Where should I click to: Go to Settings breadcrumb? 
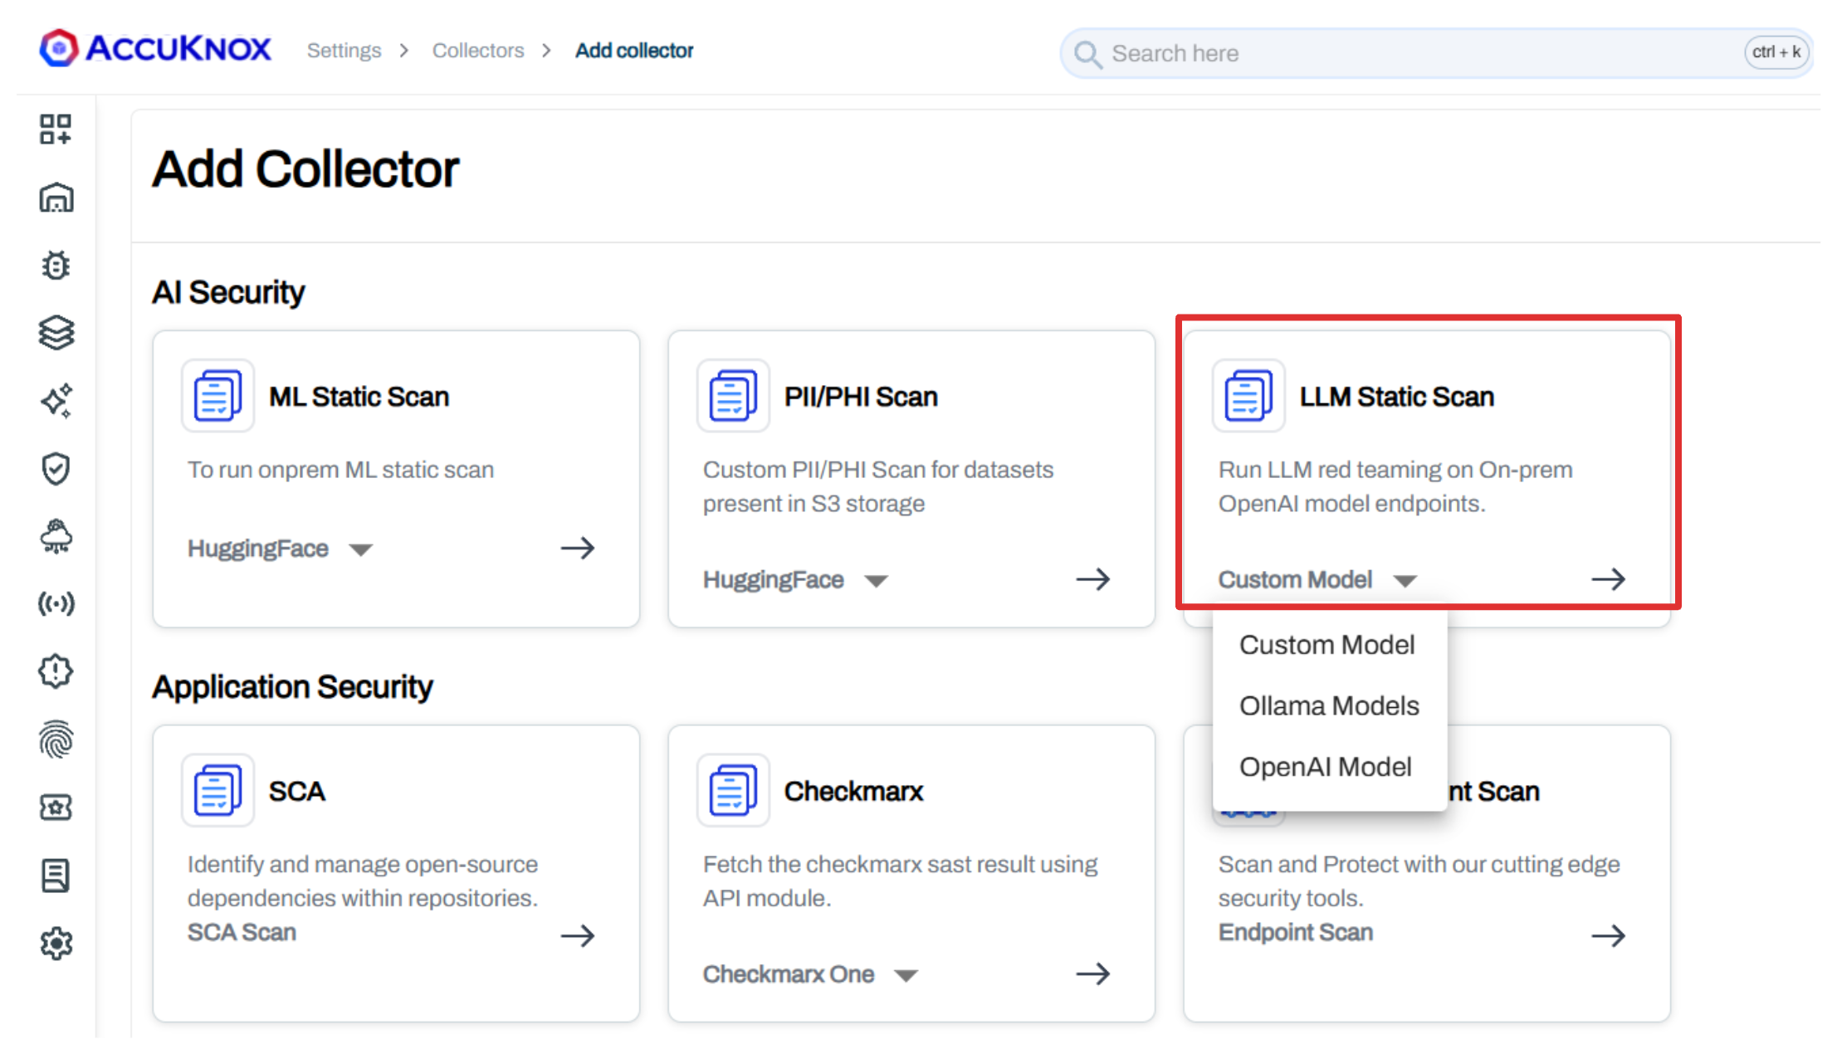pyautogui.click(x=344, y=51)
